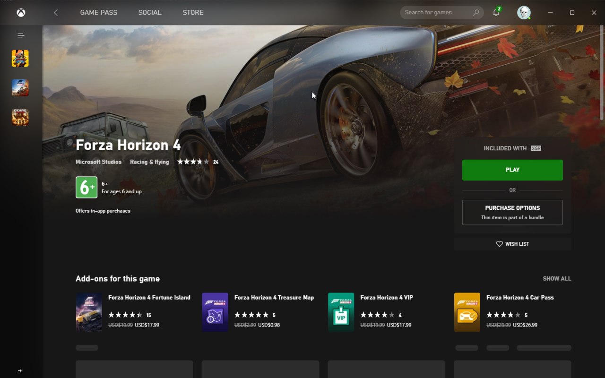This screenshot has width=605, height=378.
Task: Open Forza Horizon 4 Car Pass title
Action: click(520, 298)
